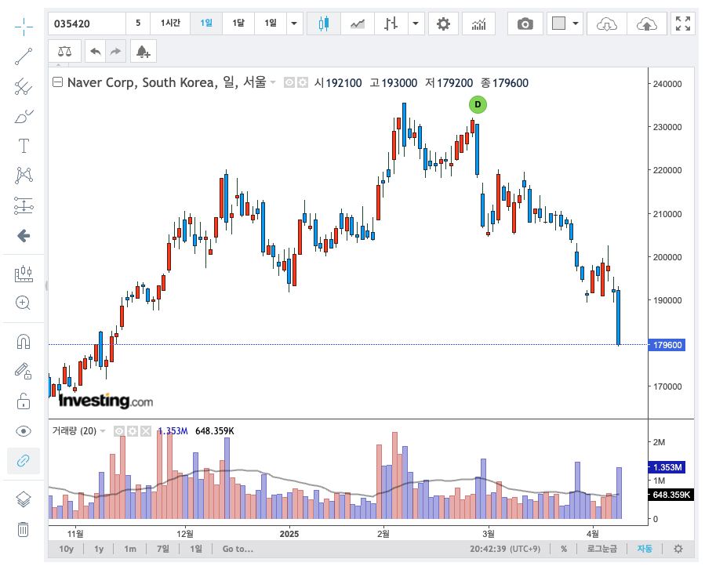Toggle fullscreen mode

682,24
